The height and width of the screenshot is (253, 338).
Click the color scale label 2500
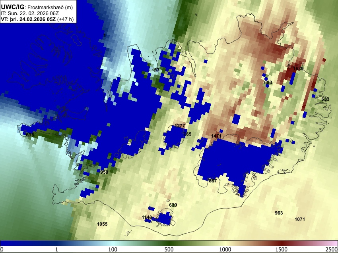click(332, 249)
